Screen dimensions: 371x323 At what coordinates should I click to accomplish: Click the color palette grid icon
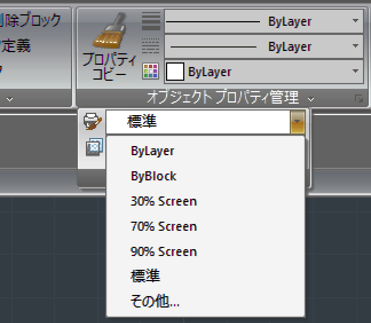pos(151,71)
